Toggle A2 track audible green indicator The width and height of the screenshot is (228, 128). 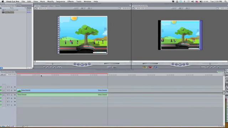(x=1, y=98)
